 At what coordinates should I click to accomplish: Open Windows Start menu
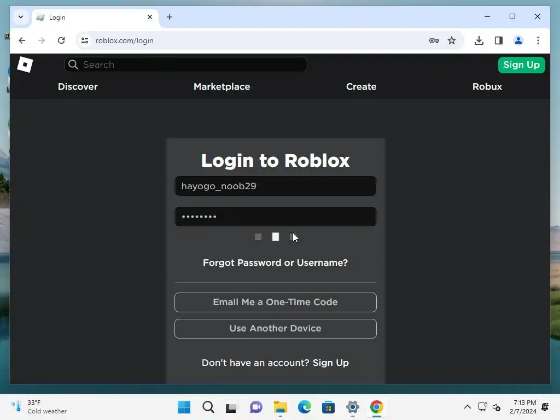click(184, 407)
